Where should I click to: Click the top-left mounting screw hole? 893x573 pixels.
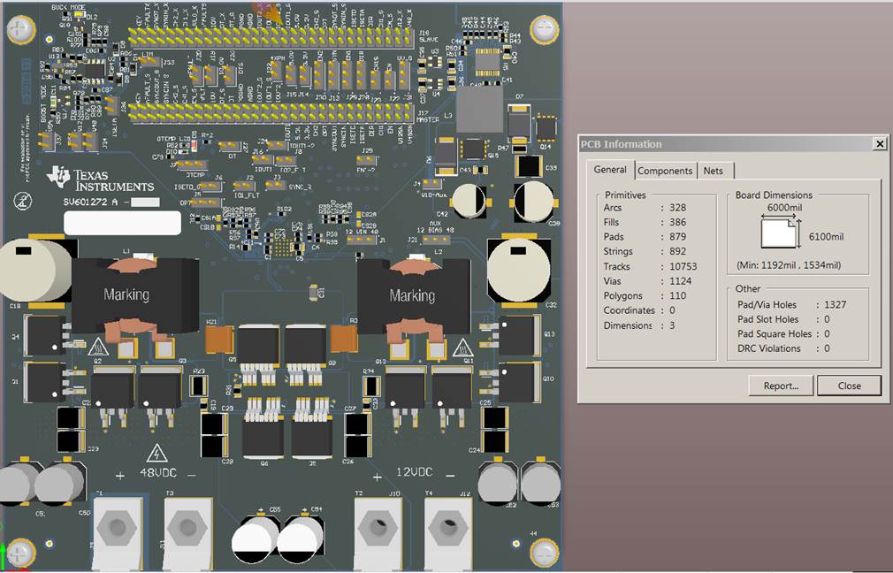coord(21,28)
